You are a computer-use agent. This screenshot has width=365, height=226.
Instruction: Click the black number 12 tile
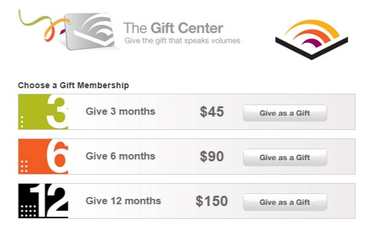[x=43, y=201]
